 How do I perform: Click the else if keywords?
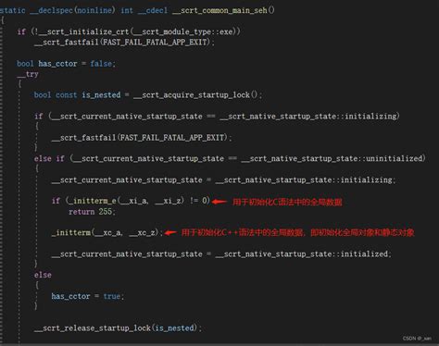49,158
